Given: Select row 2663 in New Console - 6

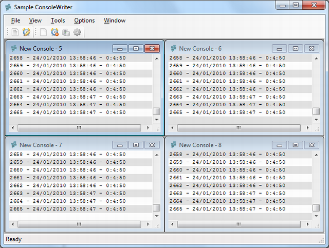Looking at the screenshot, I should [240, 97].
